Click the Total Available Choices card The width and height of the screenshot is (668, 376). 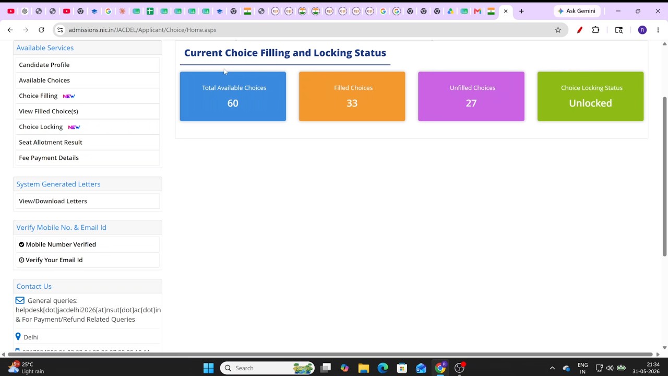(x=233, y=97)
